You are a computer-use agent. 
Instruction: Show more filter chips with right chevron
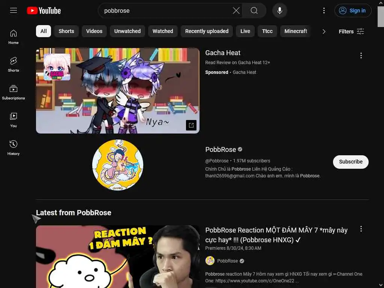pyautogui.click(x=324, y=31)
